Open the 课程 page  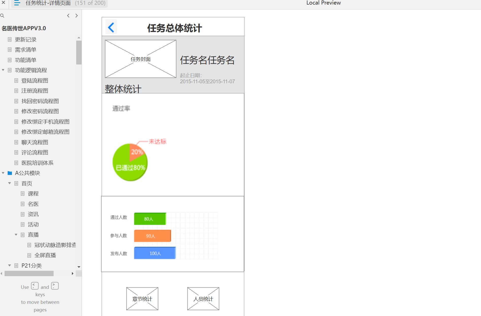(33, 194)
